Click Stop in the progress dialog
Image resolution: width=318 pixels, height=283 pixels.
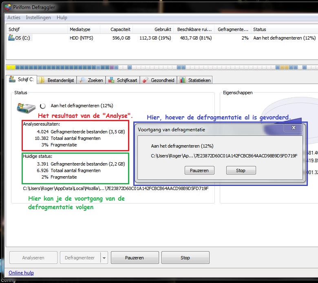coord(241,170)
